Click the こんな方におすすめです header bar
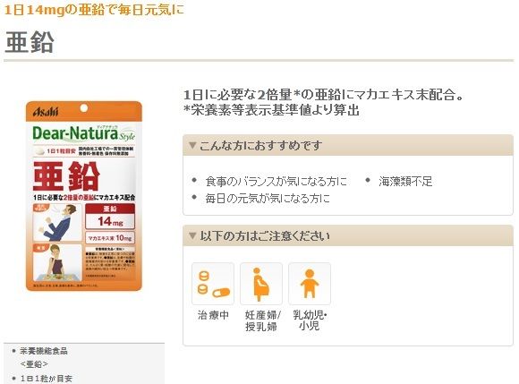 tap(348, 145)
